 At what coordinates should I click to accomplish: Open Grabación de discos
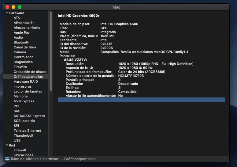[x=30, y=72]
